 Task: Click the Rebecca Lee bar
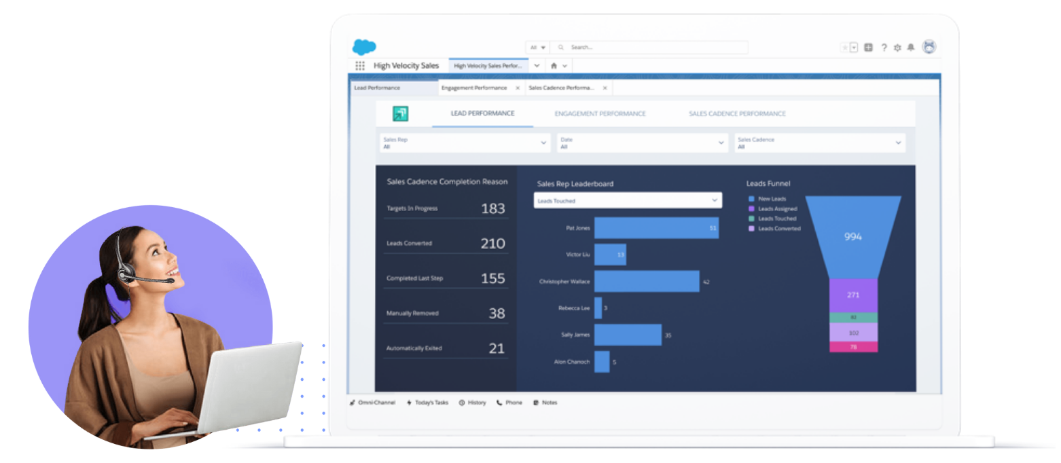coord(598,308)
